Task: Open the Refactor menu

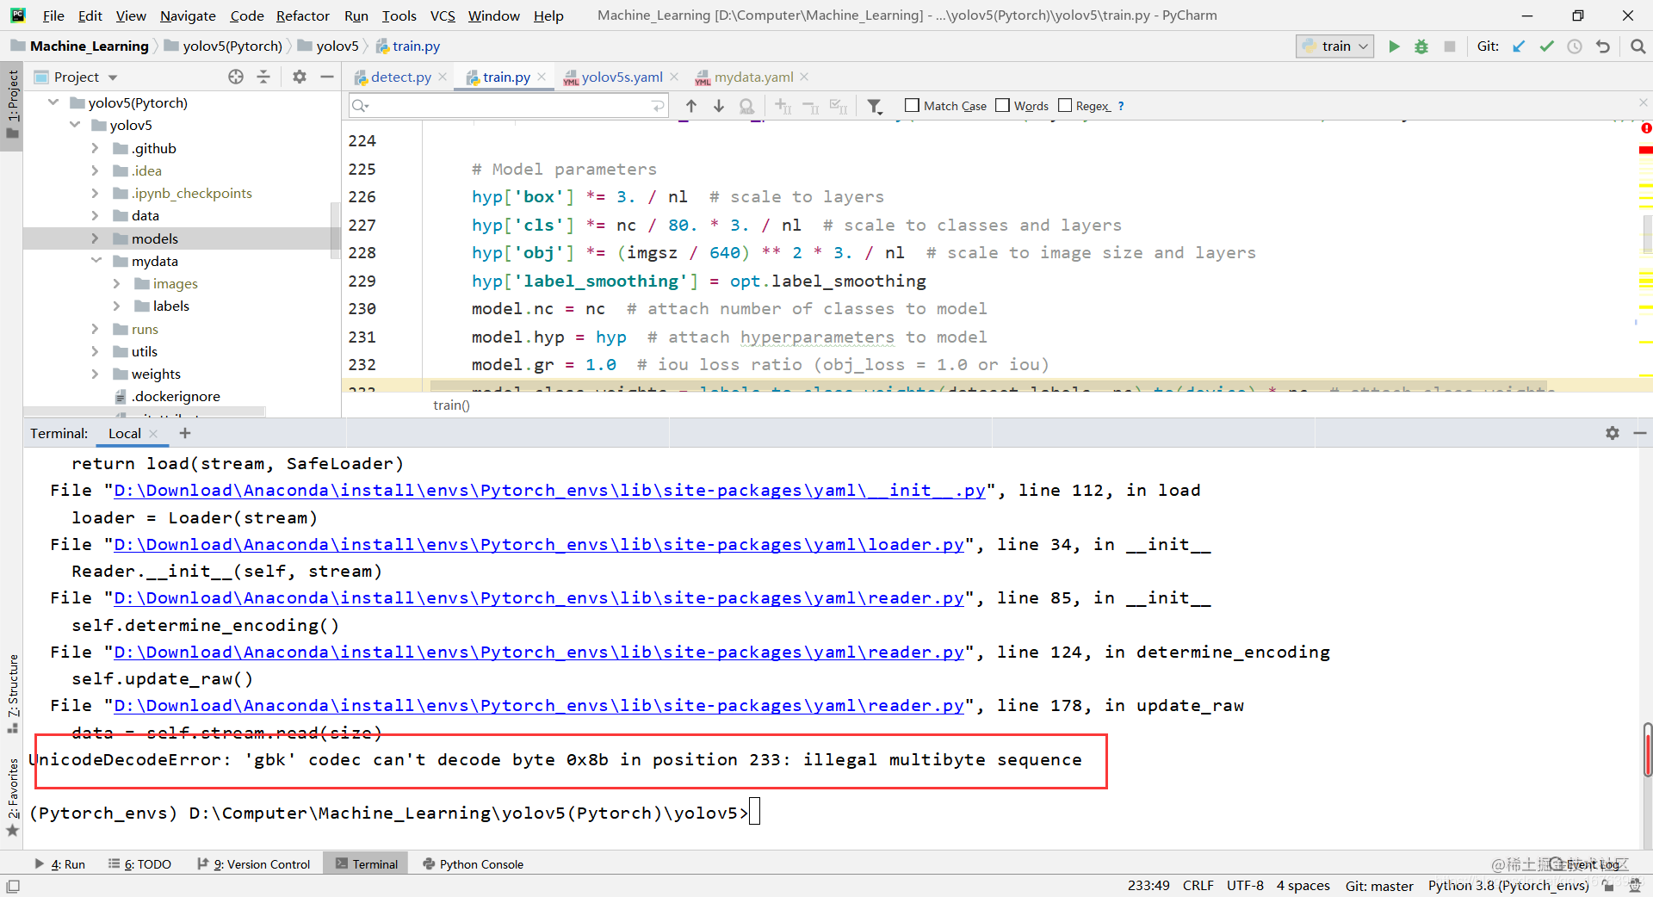Action: click(x=303, y=15)
